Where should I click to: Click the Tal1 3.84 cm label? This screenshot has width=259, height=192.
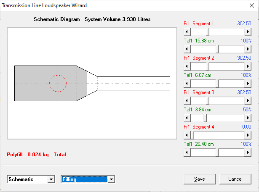(x=198, y=110)
